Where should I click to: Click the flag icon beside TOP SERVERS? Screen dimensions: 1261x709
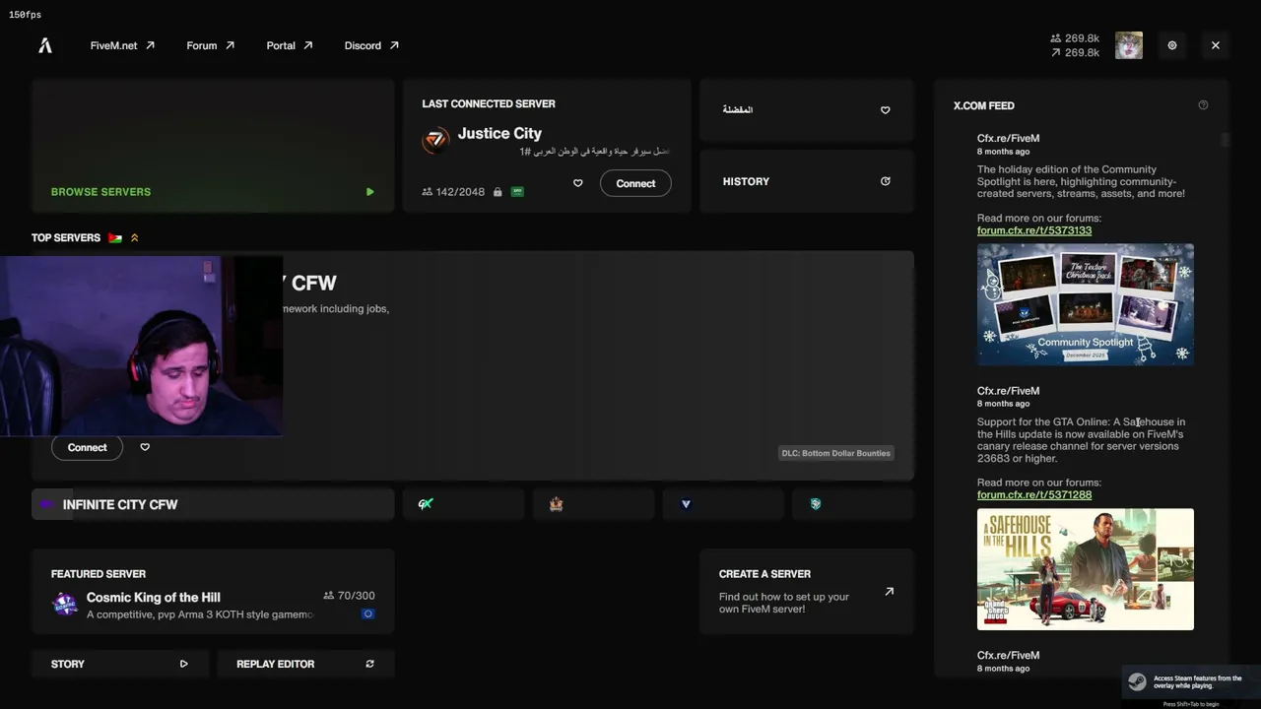[x=115, y=238]
